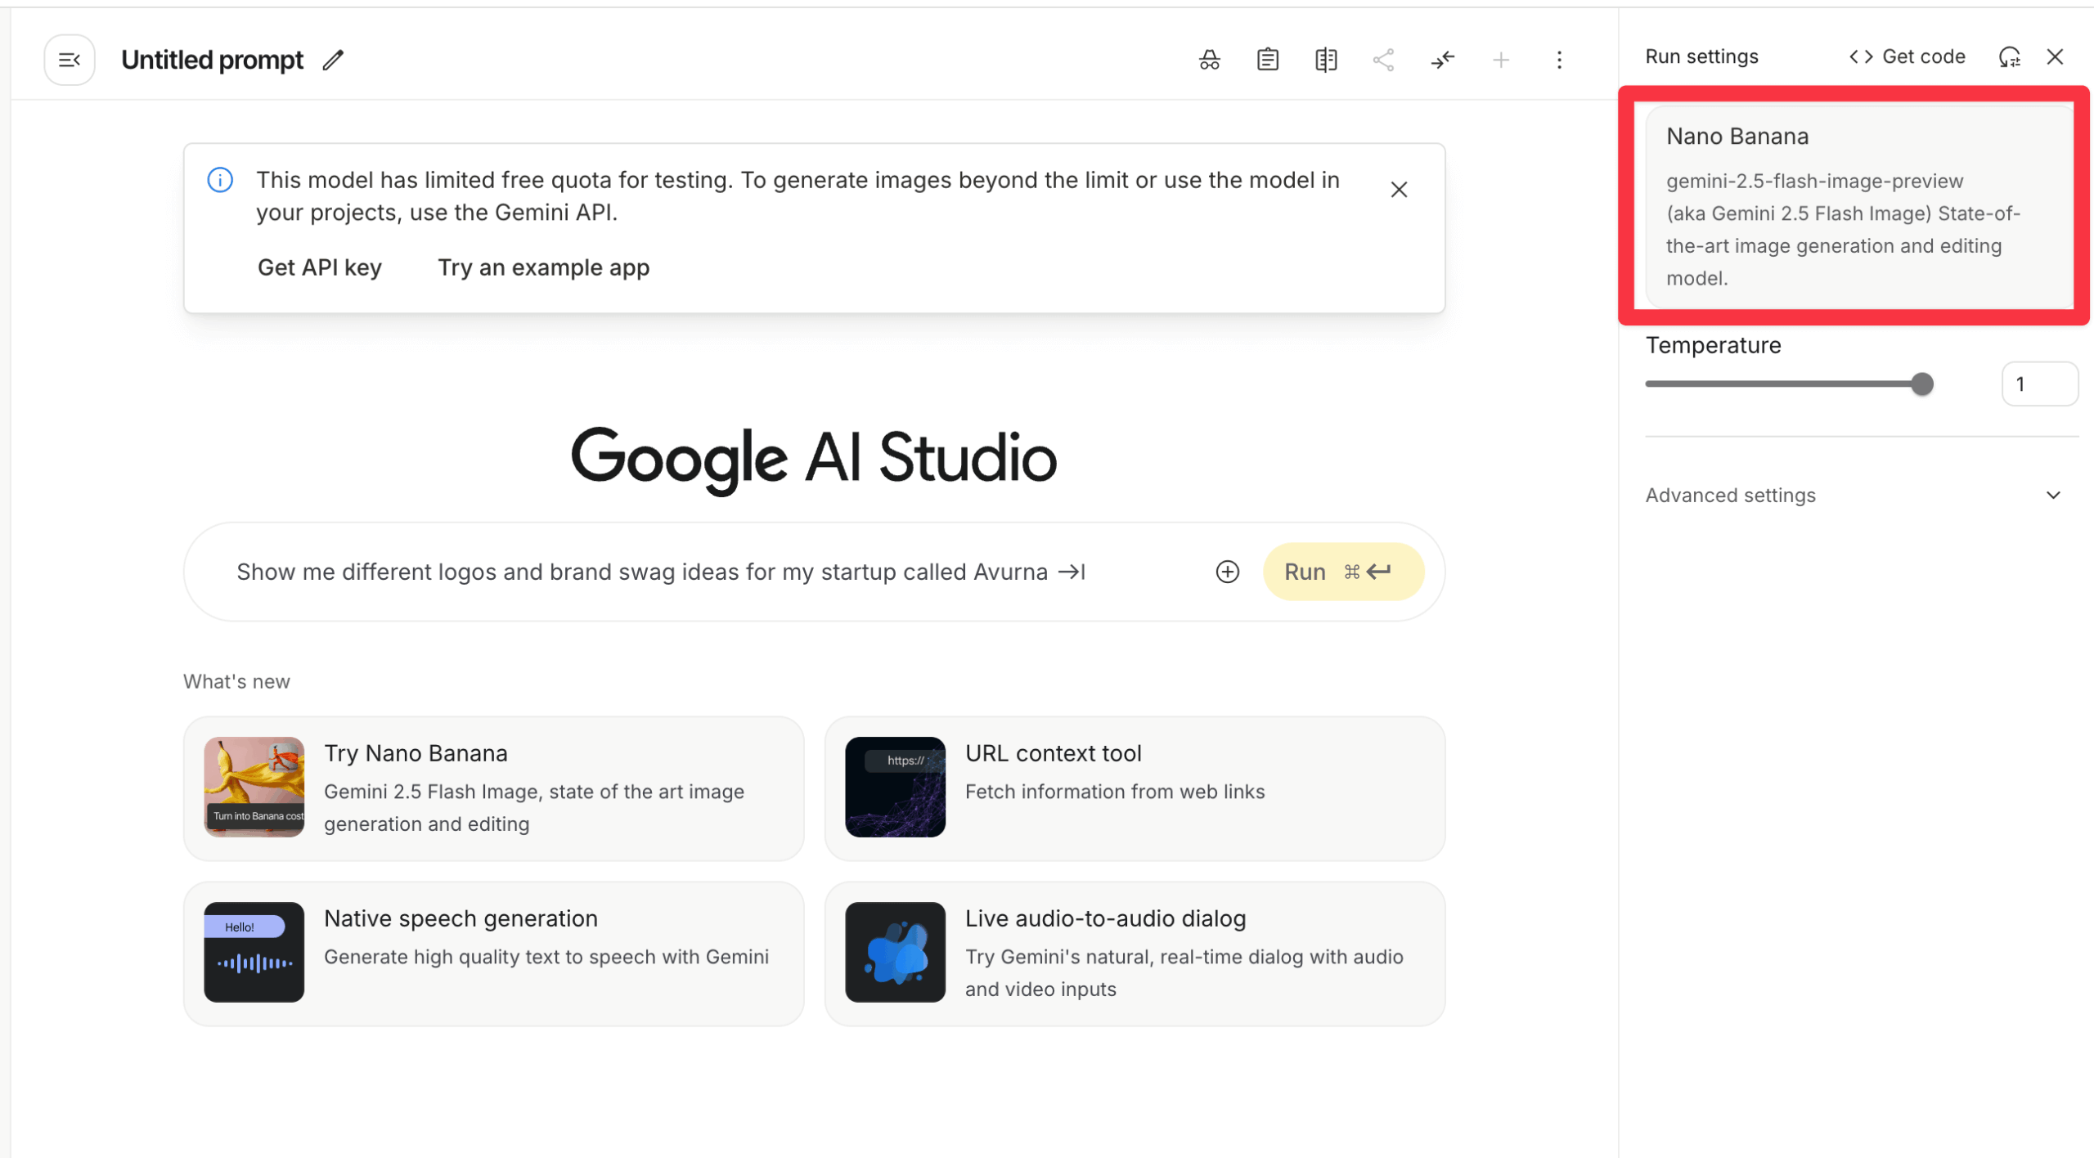Image resolution: width=2094 pixels, height=1158 pixels.
Task: Click the reset settings icon beside Get code
Action: pos(2009,56)
